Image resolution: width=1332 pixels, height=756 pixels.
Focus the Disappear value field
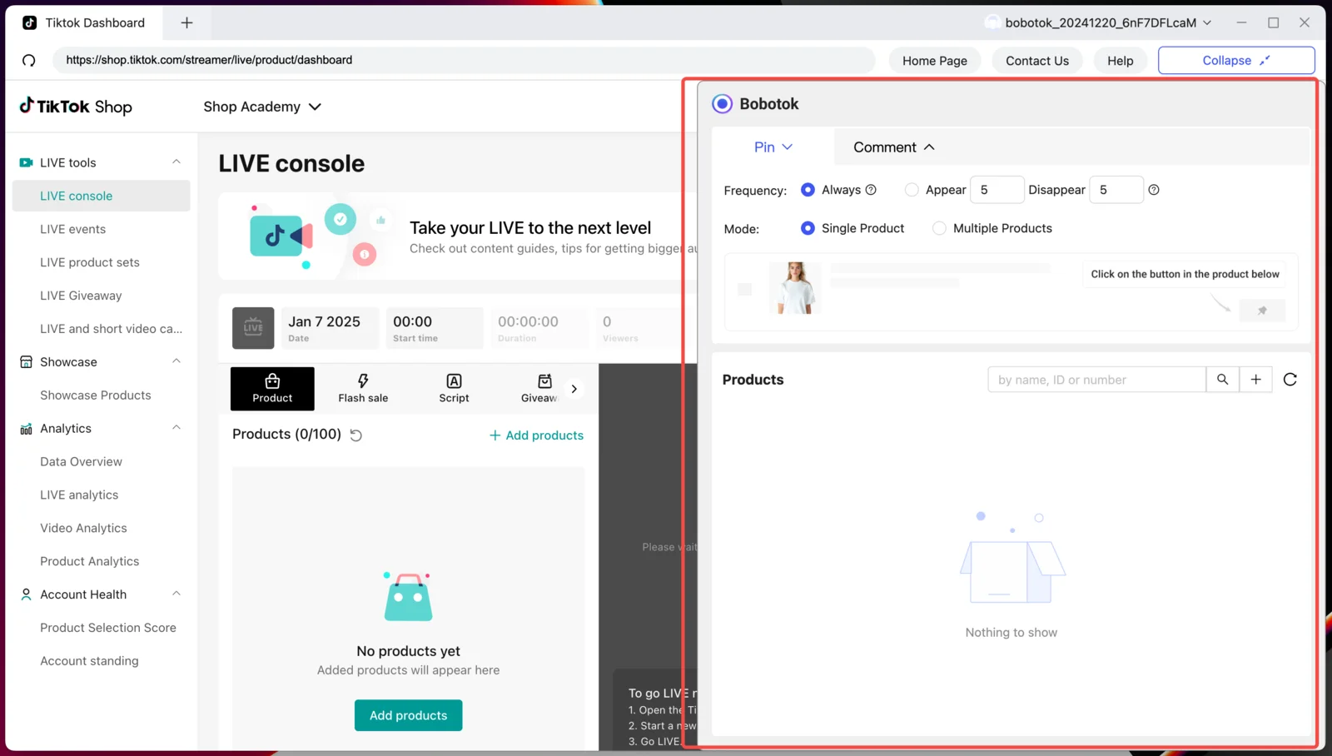1116,190
